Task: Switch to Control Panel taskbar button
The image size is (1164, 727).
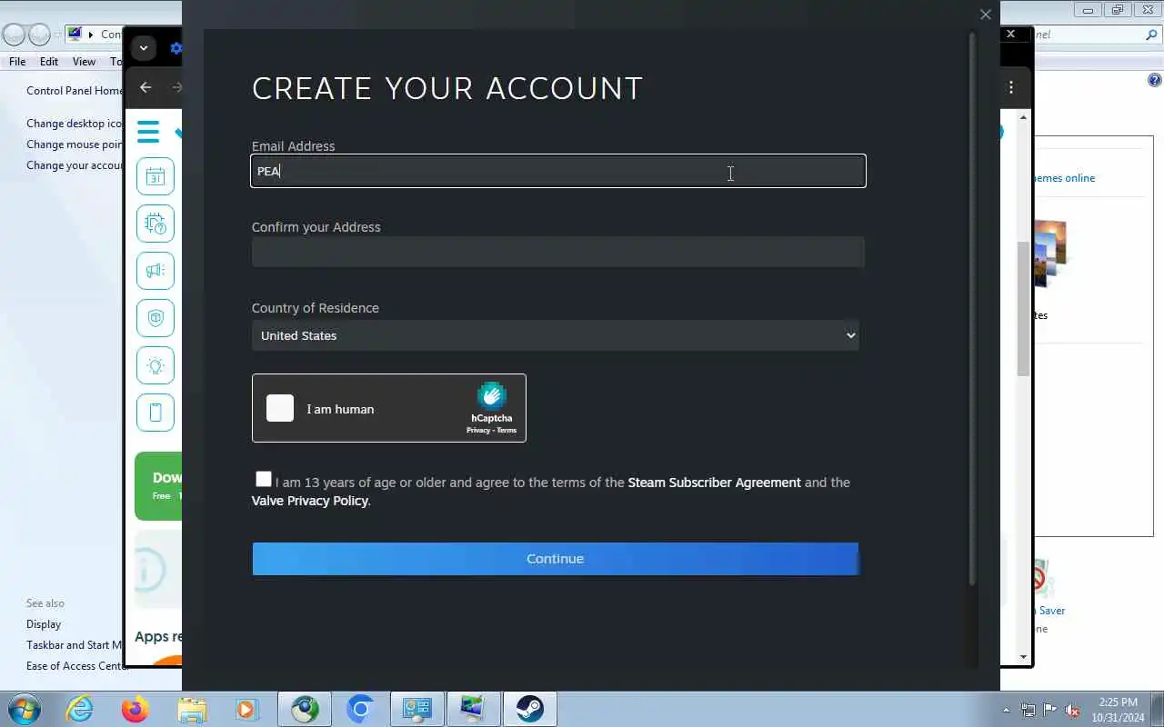Action: (417, 709)
